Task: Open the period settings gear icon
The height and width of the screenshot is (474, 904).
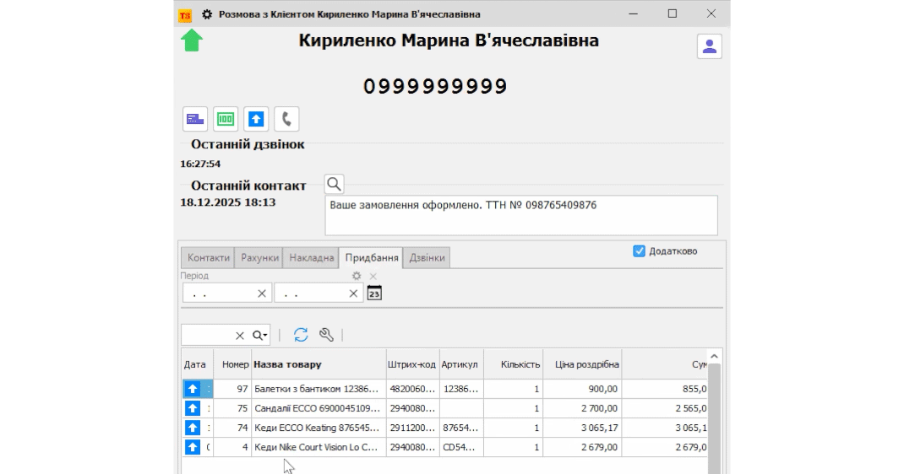Action: click(357, 276)
